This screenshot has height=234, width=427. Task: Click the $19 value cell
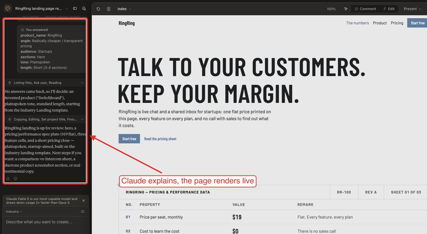237,217
